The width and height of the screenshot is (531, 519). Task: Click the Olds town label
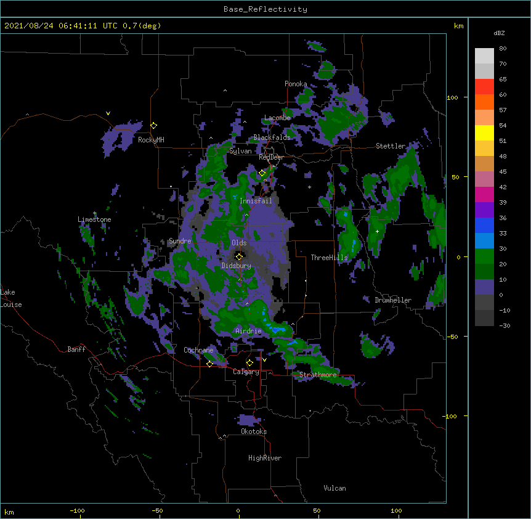[239, 243]
